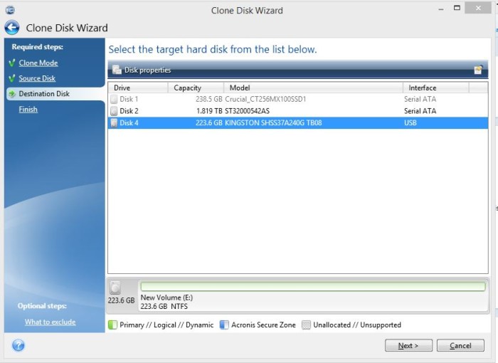
Task: Sort by the Capacity column header
Action: coord(196,88)
